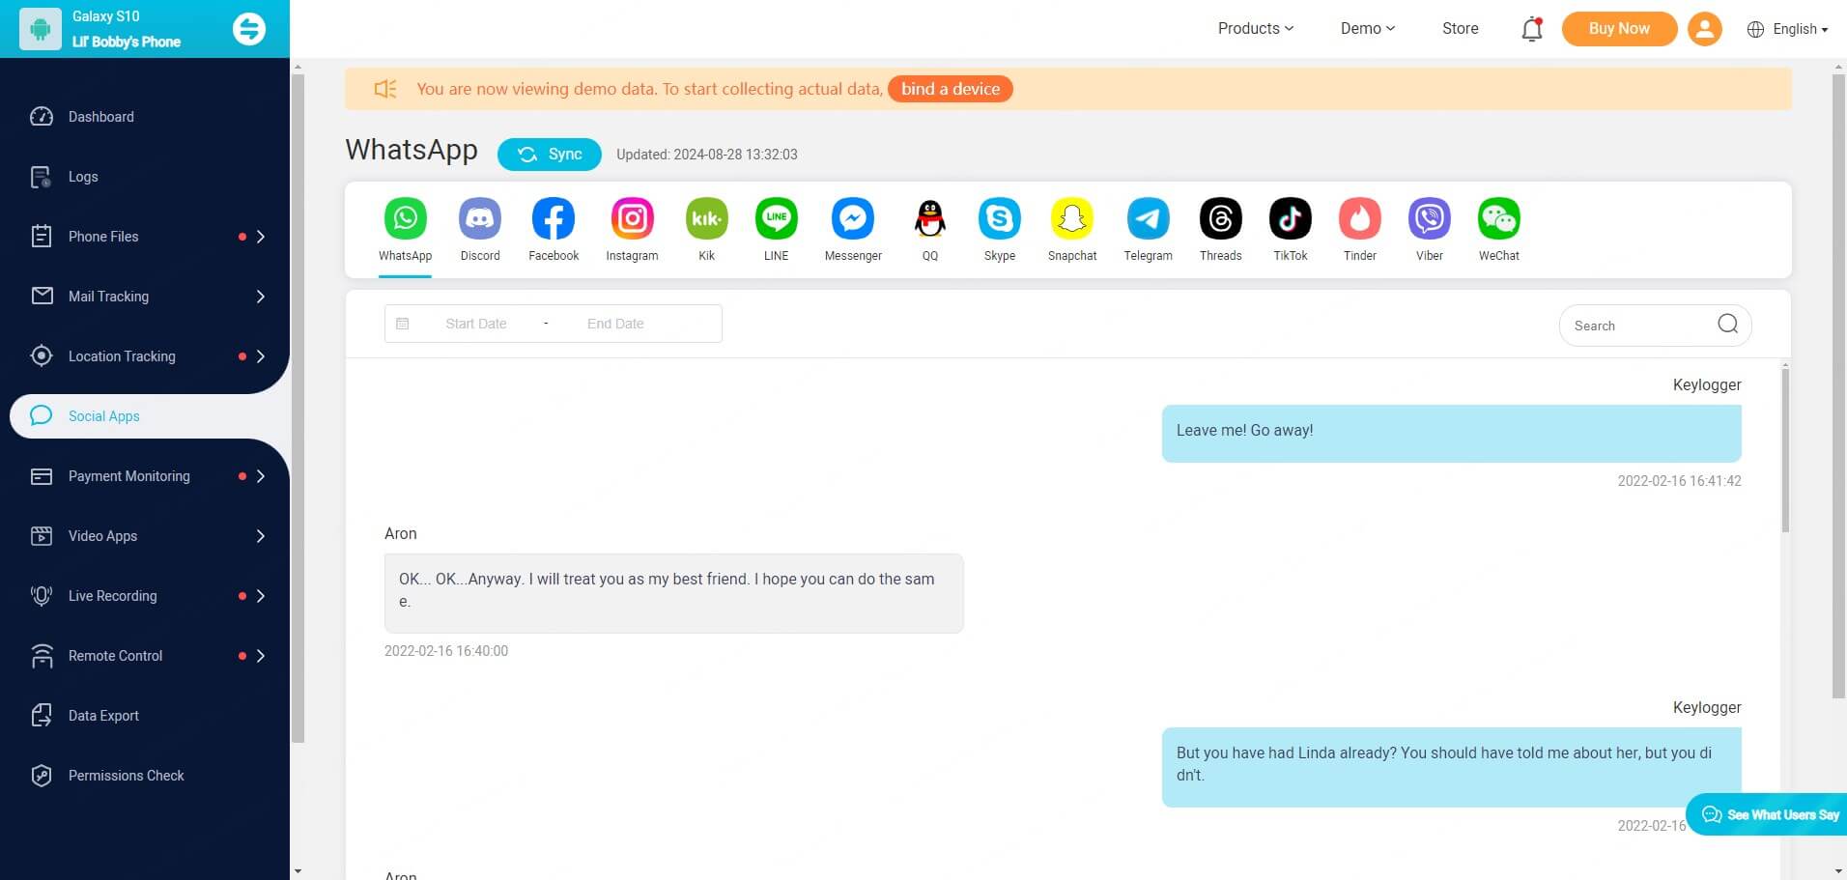This screenshot has height=880, width=1847.
Task: Click the Start Date field
Action: point(476,324)
